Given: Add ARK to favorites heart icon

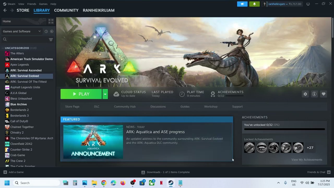Looking at the screenshot, I should [324, 94].
